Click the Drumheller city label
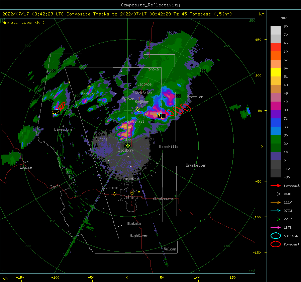Viewport: 301px width, 282px height. [196, 165]
